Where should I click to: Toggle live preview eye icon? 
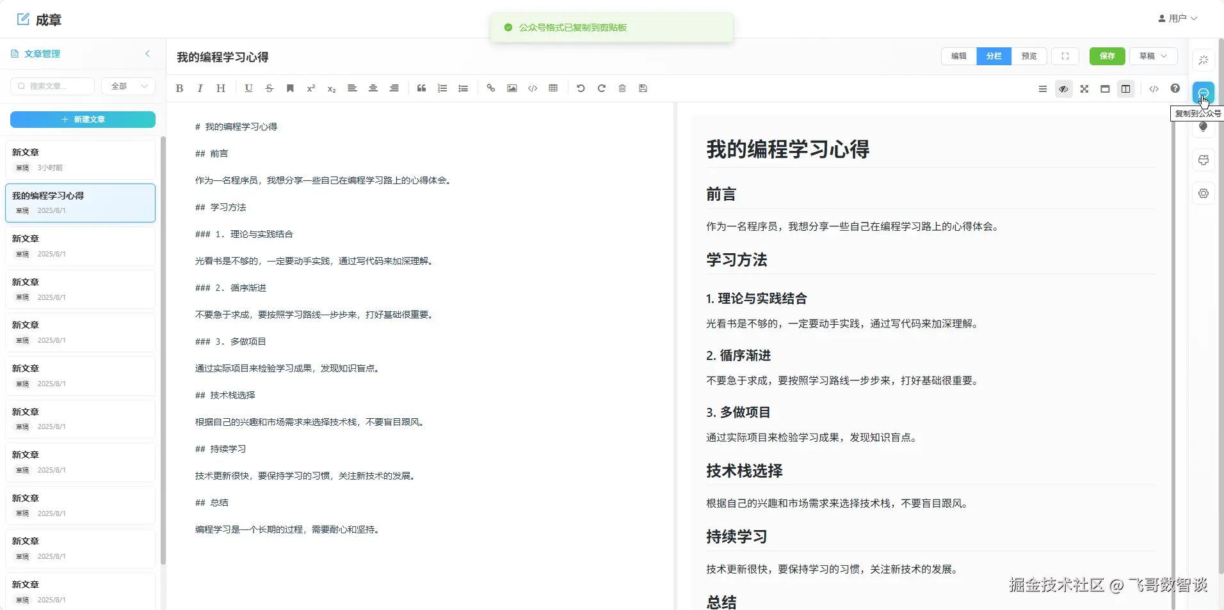[x=1063, y=89]
